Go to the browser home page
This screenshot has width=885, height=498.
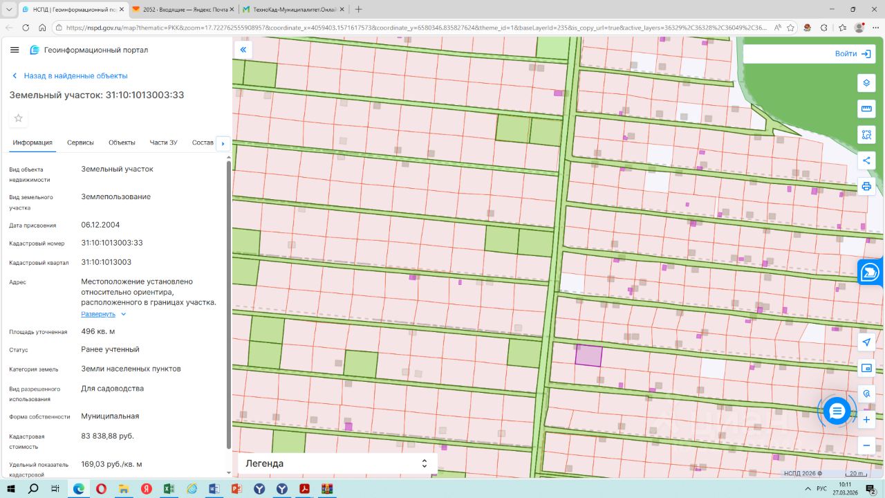42,28
